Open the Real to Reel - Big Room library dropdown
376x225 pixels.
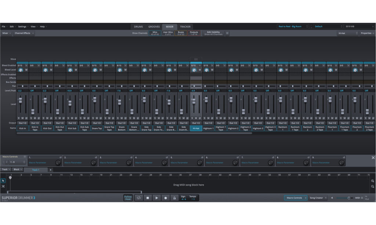click(292, 27)
